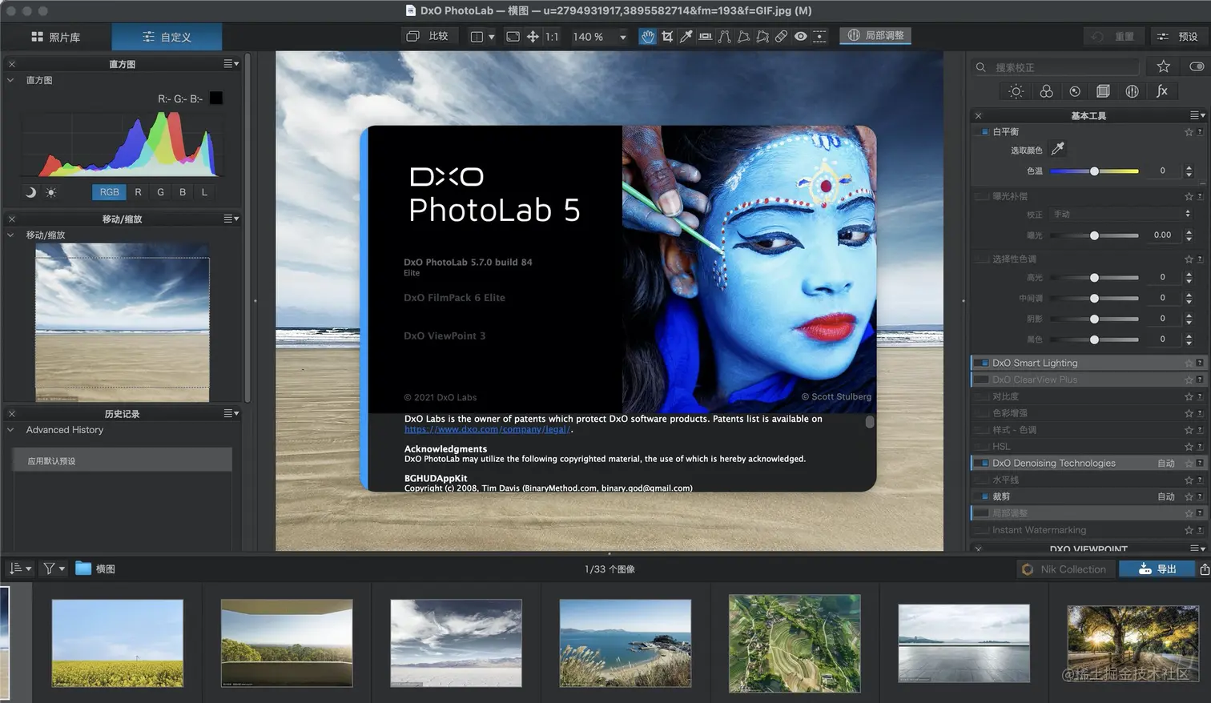
Task: Zoom to 1:1 view
Action: (552, 36)
